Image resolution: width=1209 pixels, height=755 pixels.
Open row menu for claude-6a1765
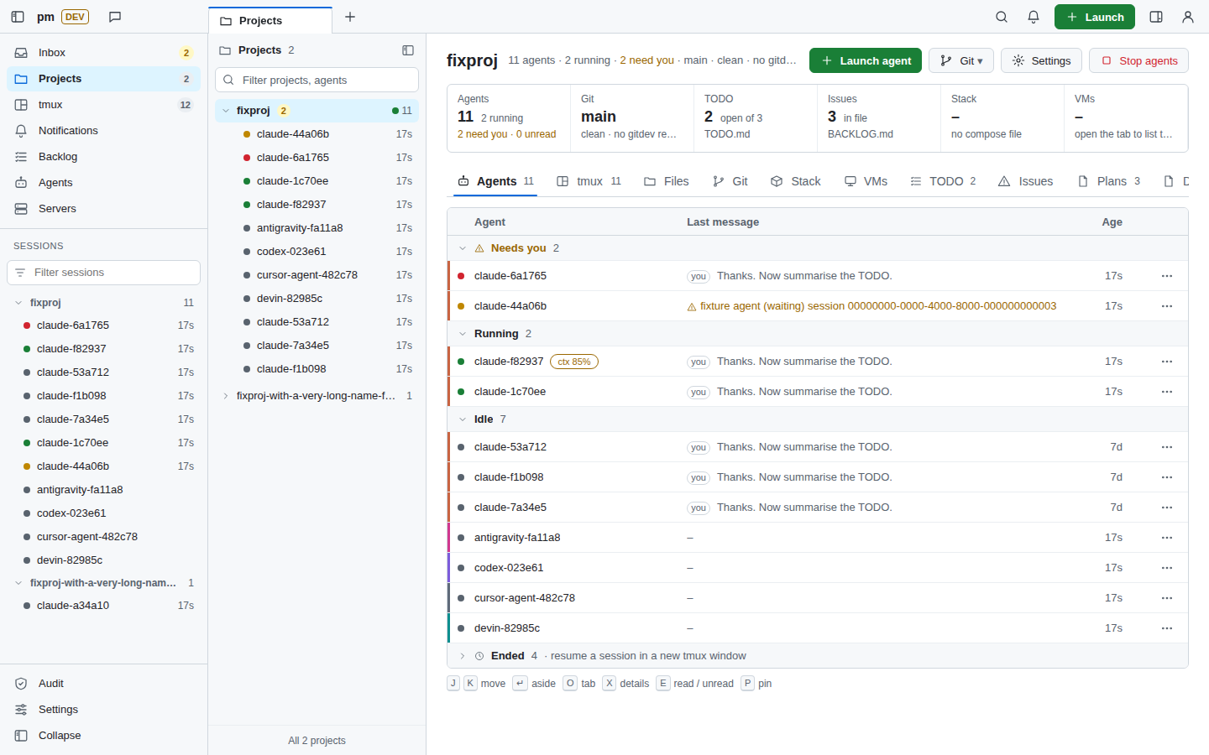(x=1167, y=276)
